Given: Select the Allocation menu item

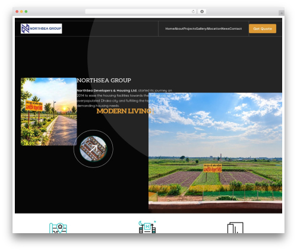Looking at the screenshot, I should 214,28.
